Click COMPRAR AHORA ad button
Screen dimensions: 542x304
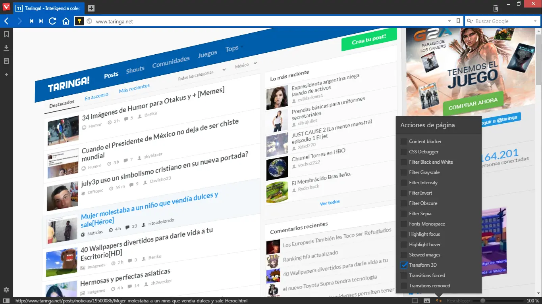(x=473, y=104)
